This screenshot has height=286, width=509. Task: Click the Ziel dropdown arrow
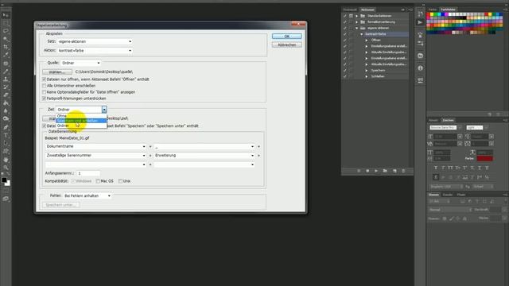[x=104, y=110]
